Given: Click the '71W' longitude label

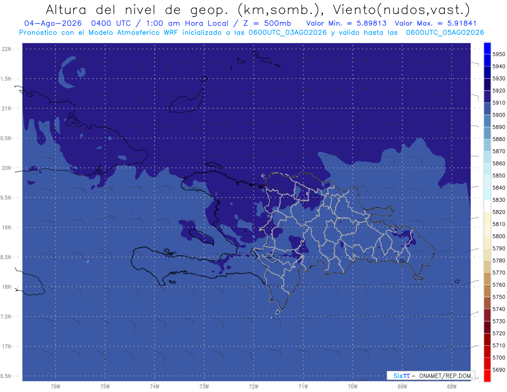Looking at the screenshot, I should [303, 386].
